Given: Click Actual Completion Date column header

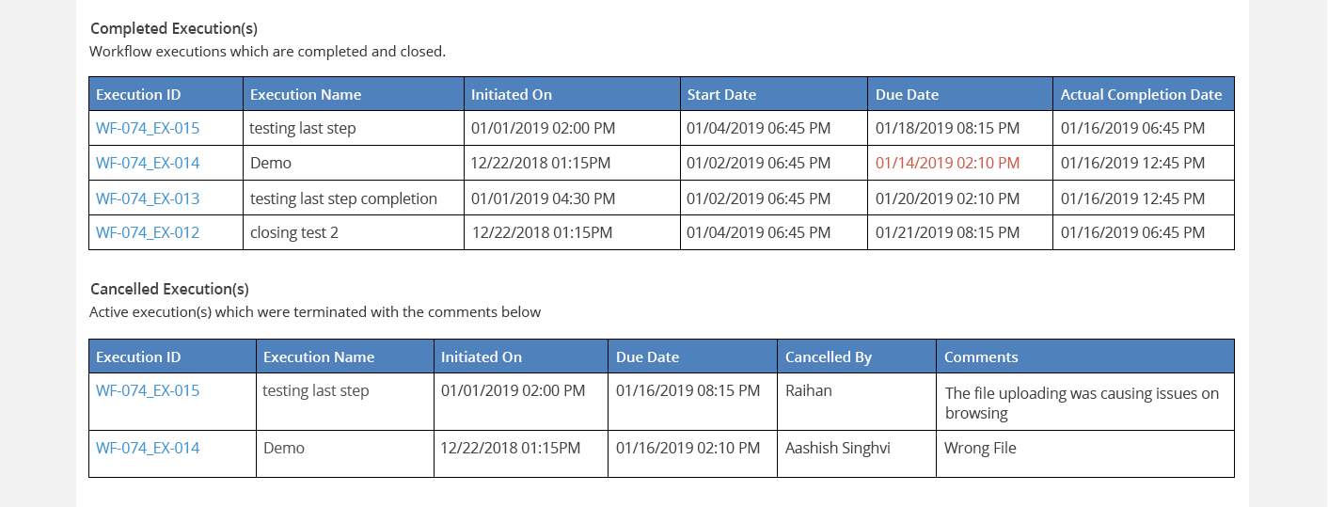Looking at the screenshot, I should point(1141,94).
